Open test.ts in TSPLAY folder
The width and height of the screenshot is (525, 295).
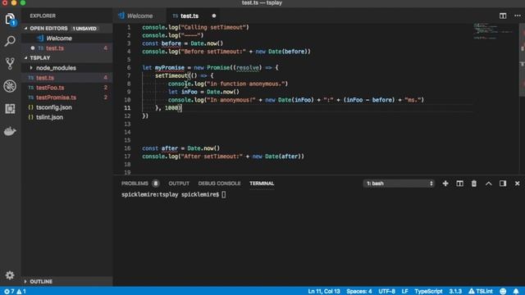tap(67, 78)
